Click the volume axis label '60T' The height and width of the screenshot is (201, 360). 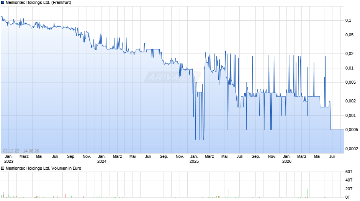click(349, 172)
